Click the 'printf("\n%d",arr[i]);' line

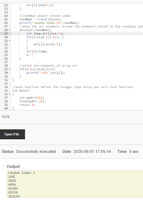[46, 73]
